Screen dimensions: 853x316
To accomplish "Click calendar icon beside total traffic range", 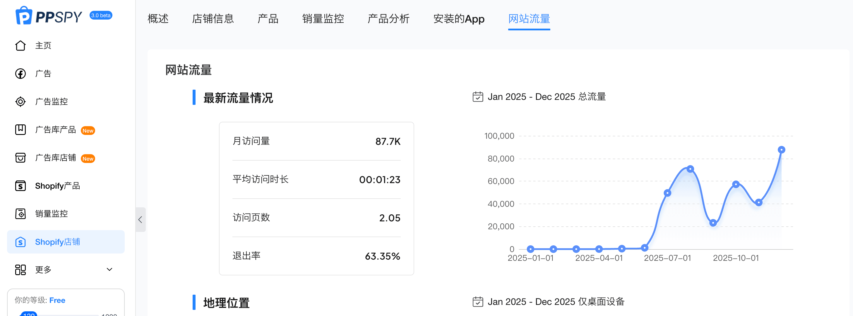I will (x=477, y=97).
